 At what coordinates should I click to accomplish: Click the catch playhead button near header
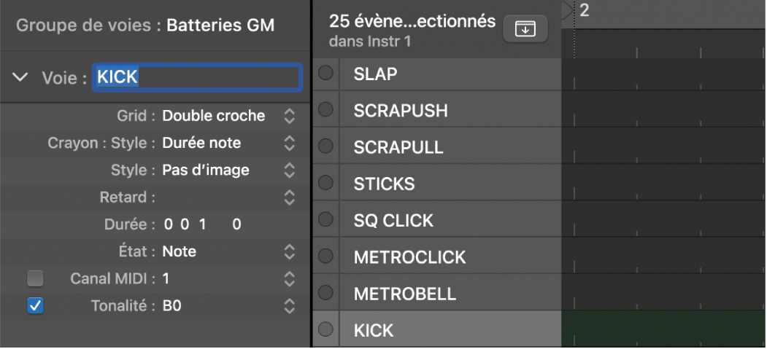tap(525, 29)
